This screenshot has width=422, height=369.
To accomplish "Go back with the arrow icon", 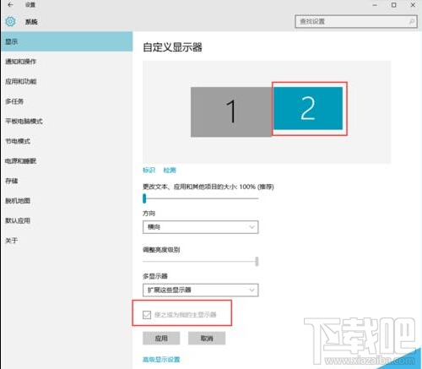I will [10, 5].
